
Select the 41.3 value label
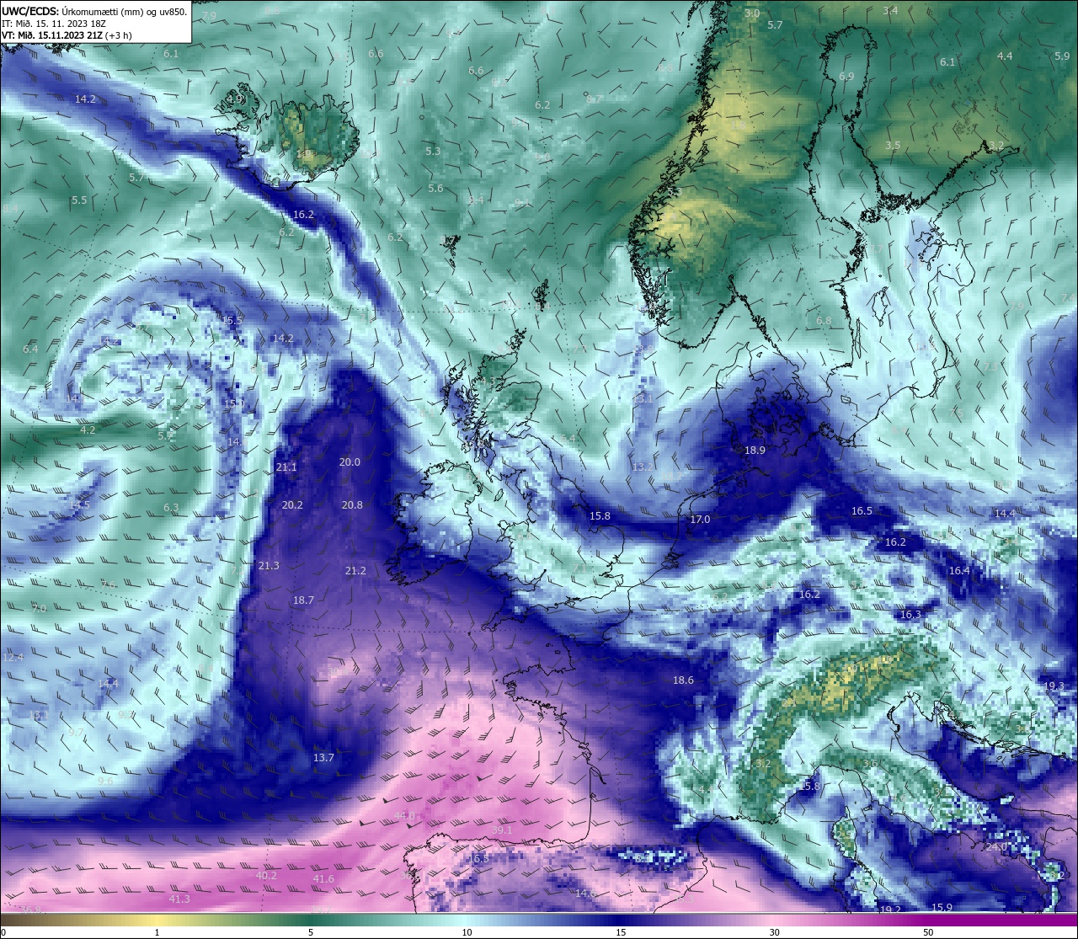179,899
